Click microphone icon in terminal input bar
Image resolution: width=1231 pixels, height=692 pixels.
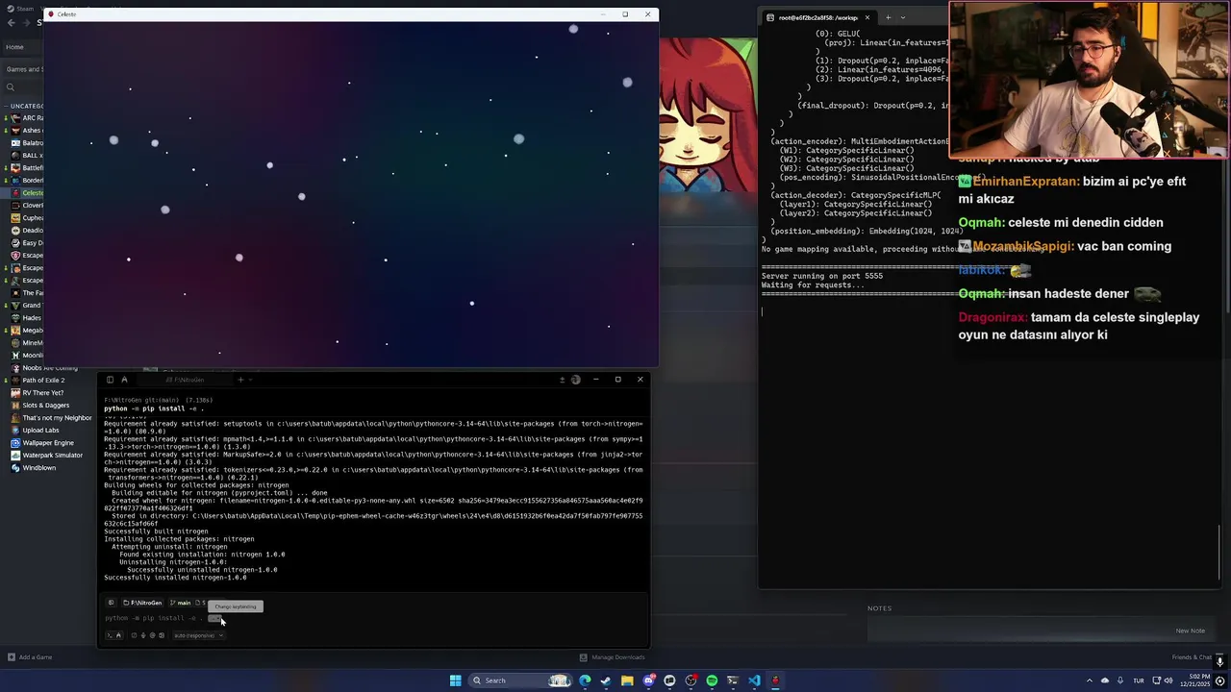click(x=143, y=635)
